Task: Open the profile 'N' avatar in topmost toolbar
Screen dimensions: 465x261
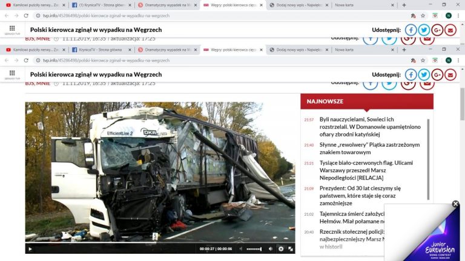Action: click(x=449, y=16)
